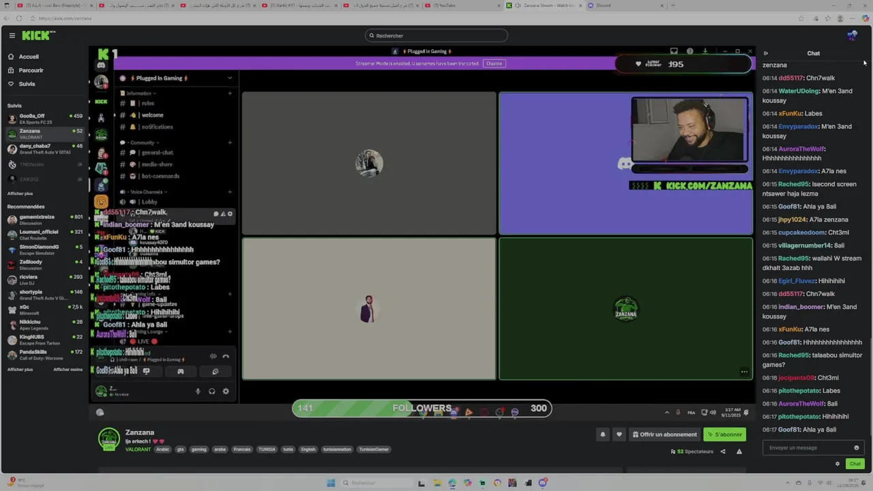The height and width of the screenshot is (491, 873).
Task: Open chat settings gear icon
Action: (838, 464)
